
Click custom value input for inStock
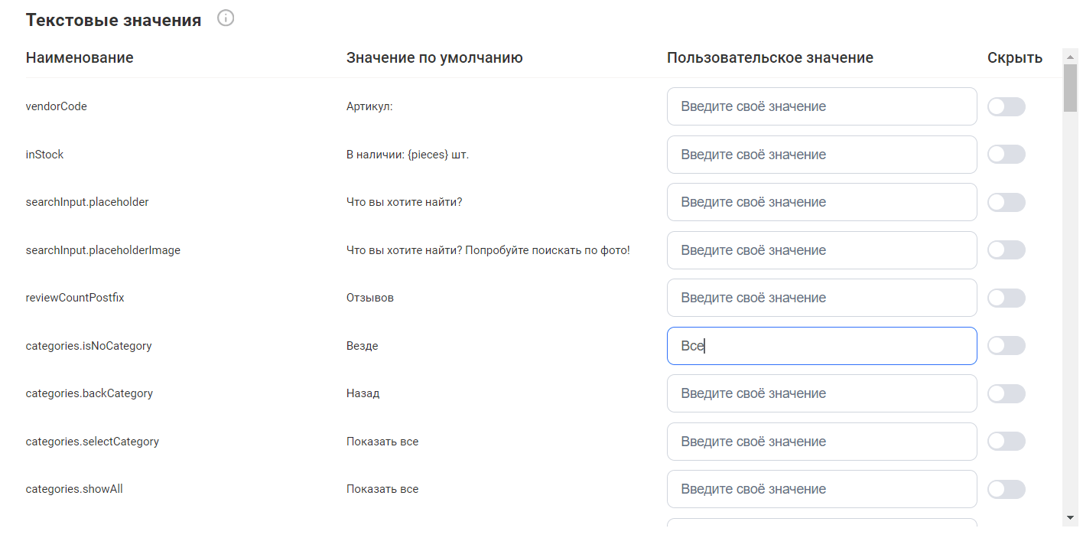click(x=821, y=155)
